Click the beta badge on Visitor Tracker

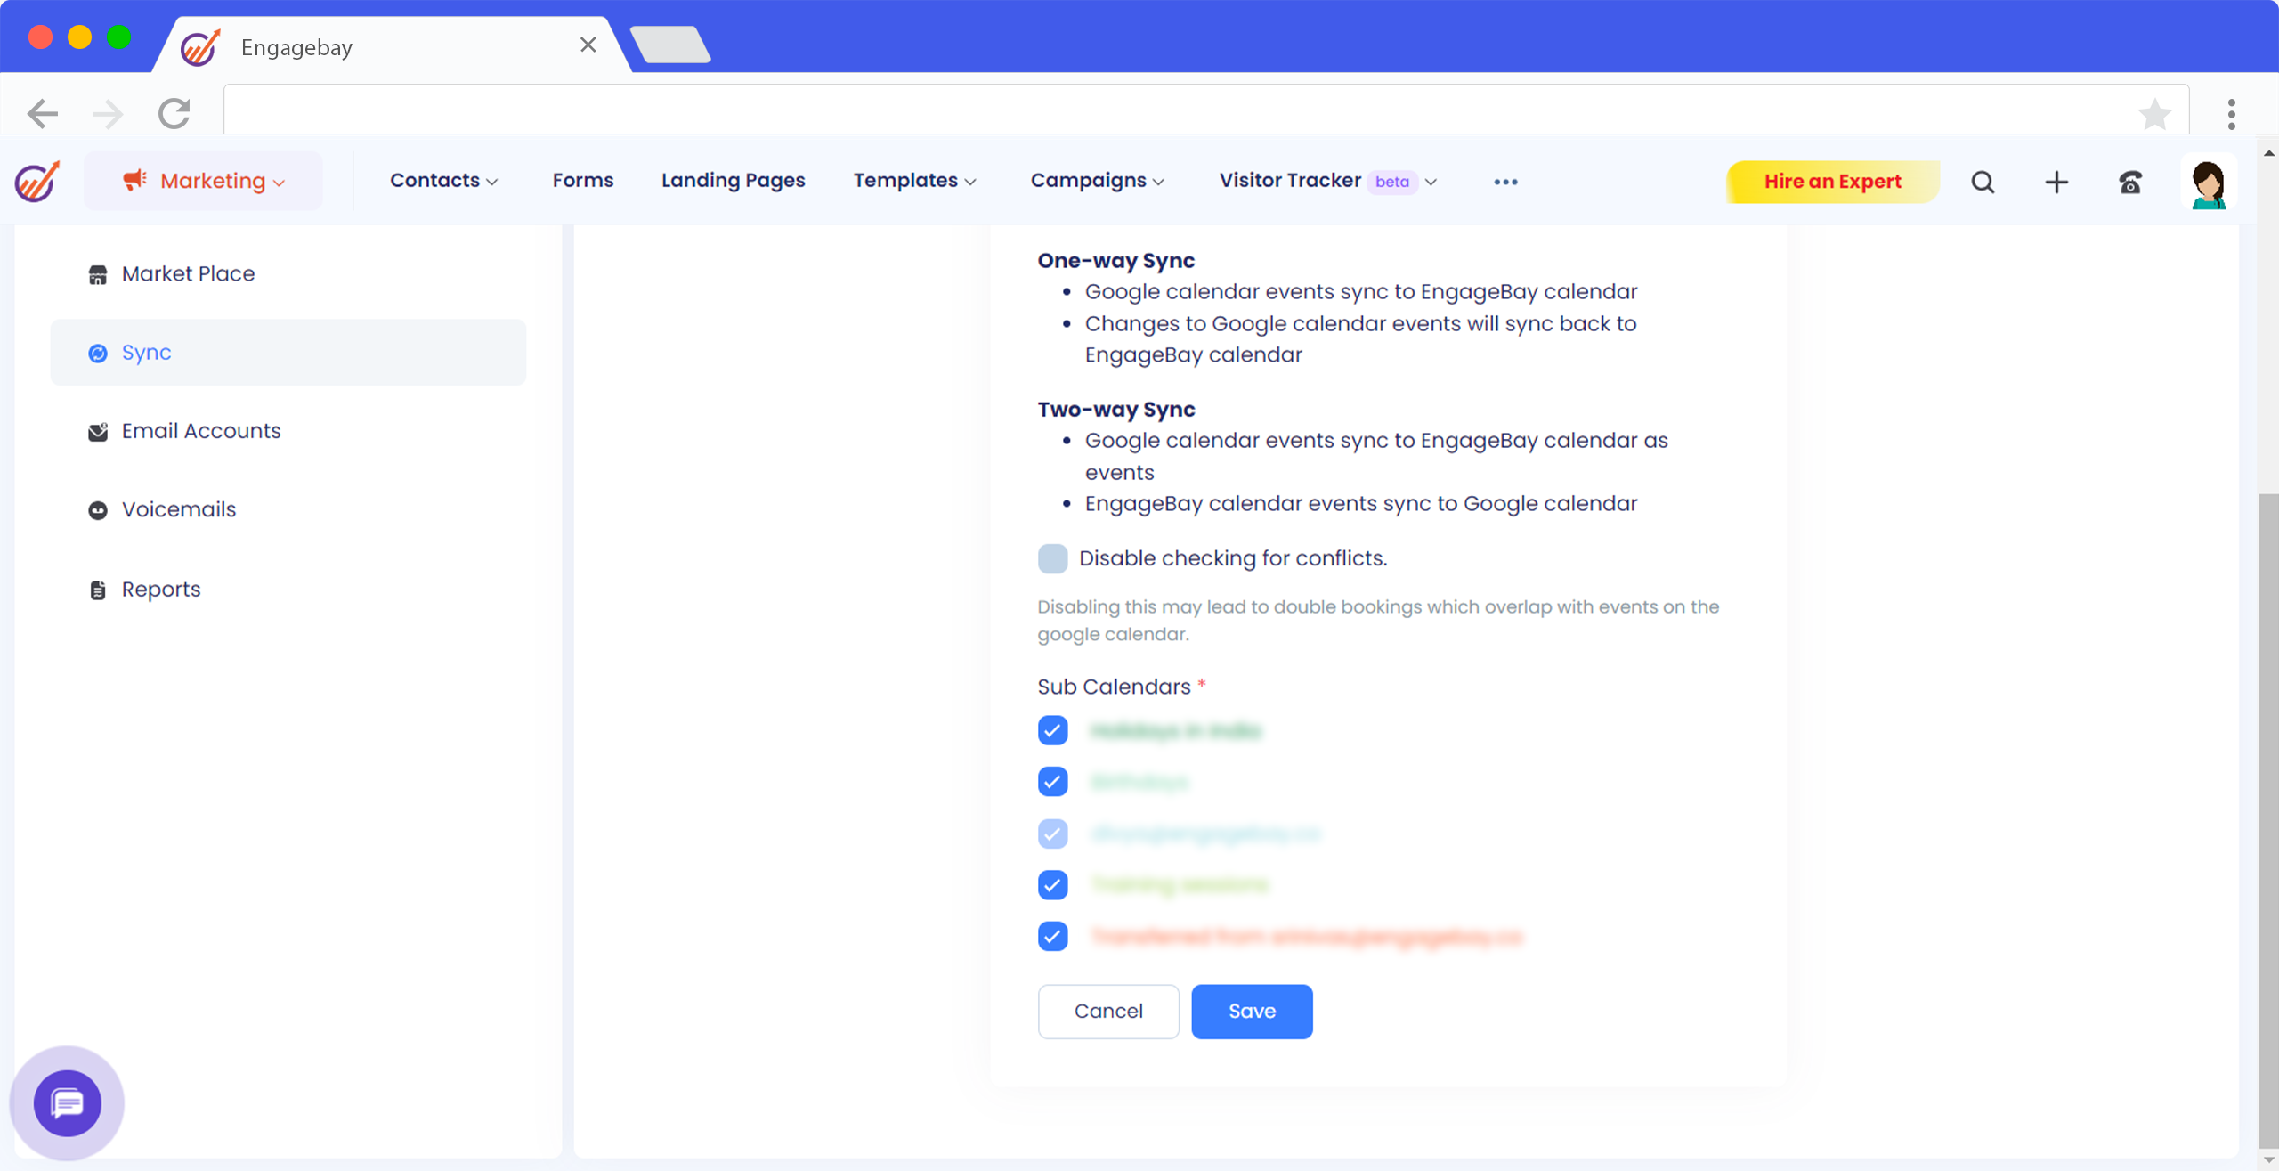point(1391,182)
